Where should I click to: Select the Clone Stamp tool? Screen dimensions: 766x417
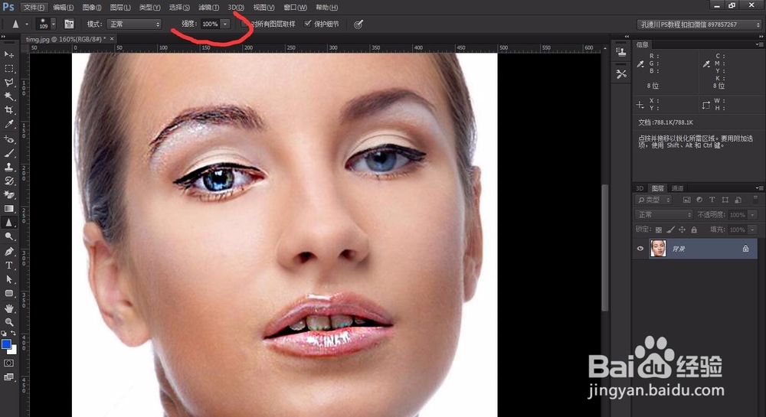[x=8, y=167]
